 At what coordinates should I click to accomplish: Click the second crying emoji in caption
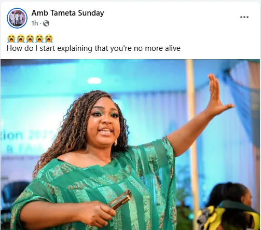21,38
